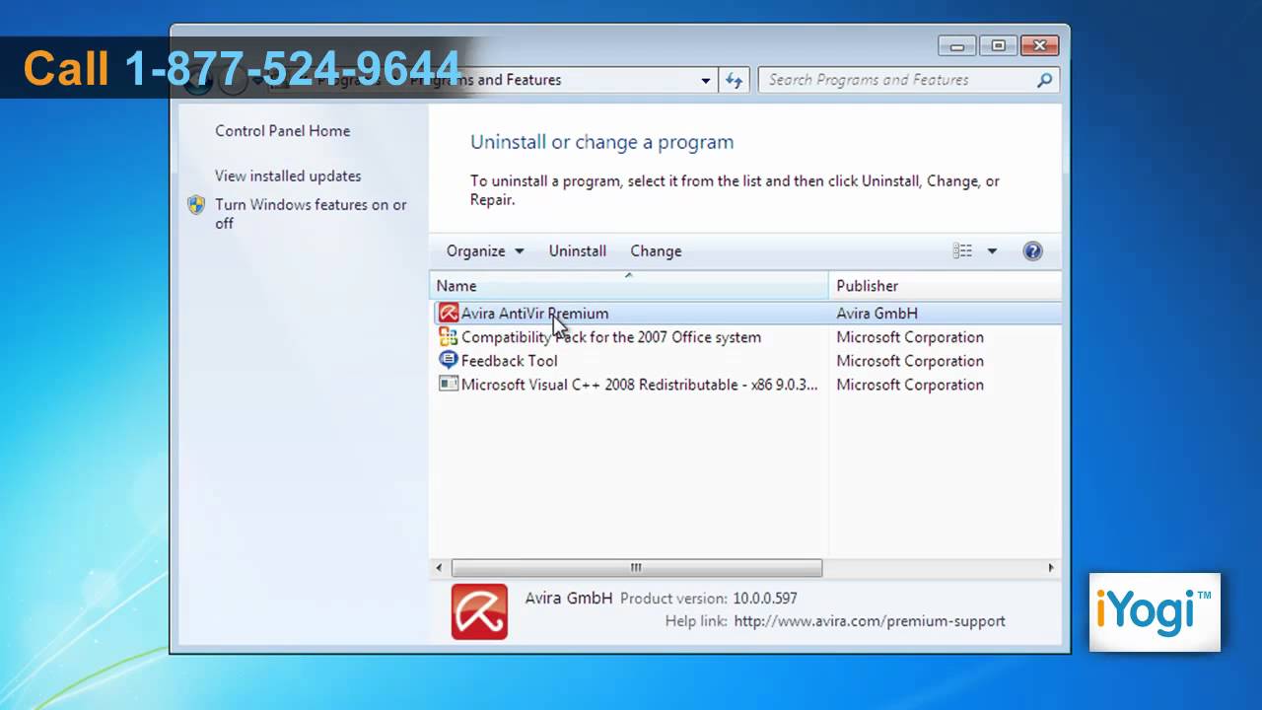
Task: Minimize the Programs and Features window
Action: point(955,45)
